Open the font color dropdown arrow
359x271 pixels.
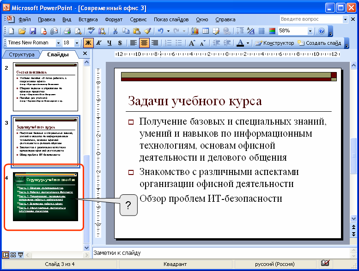tap(248, 43)
